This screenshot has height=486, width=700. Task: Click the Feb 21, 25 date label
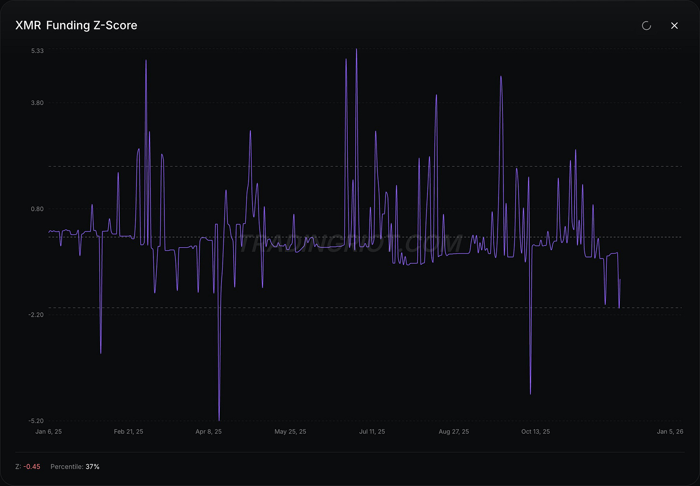128,432
